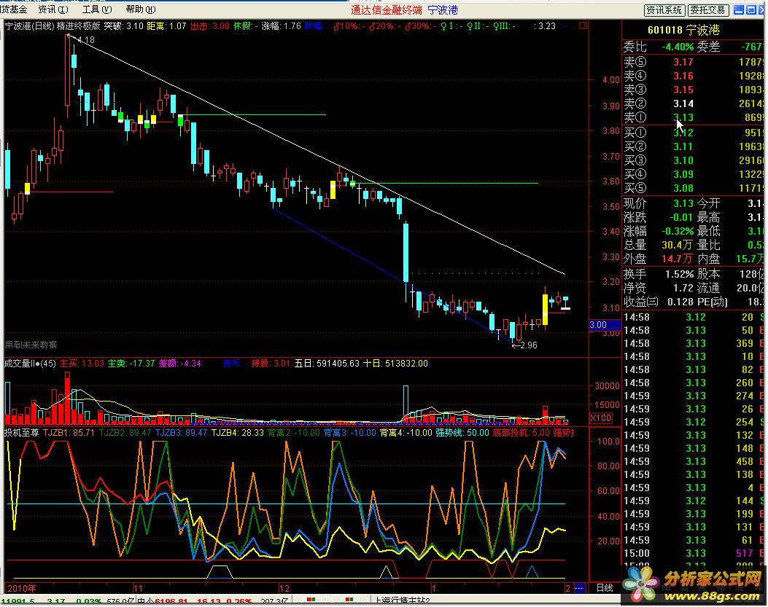The width and height of the screenshot is (768, 607).
Task: Select the 日线 period tab
Action: tap(605, 588)
